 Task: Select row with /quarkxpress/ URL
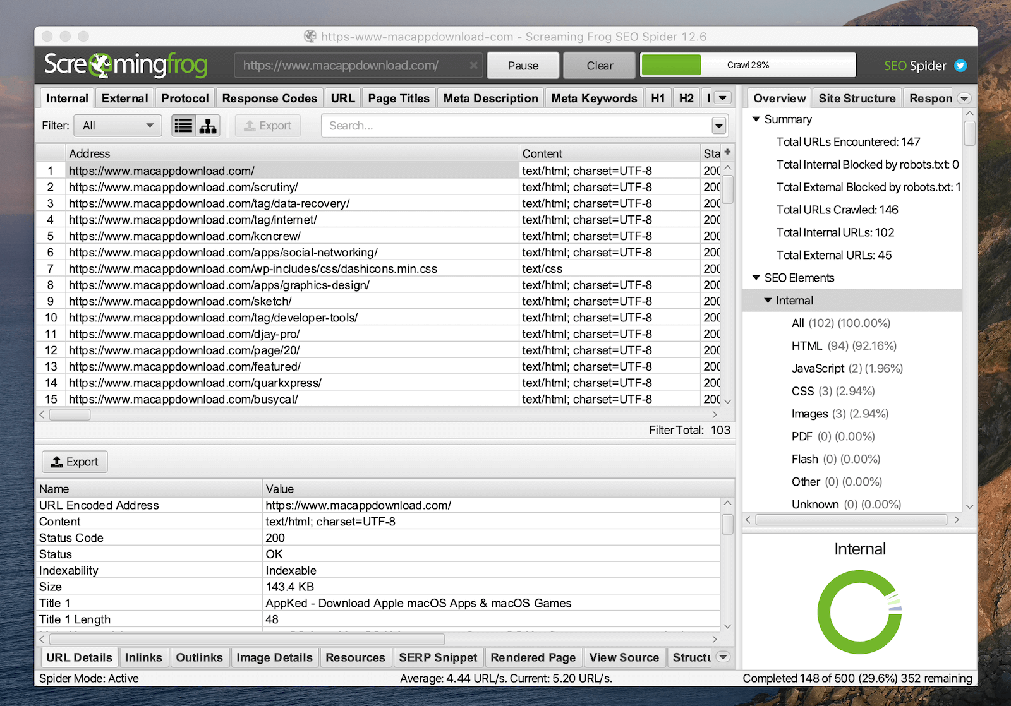click(378, 383)
